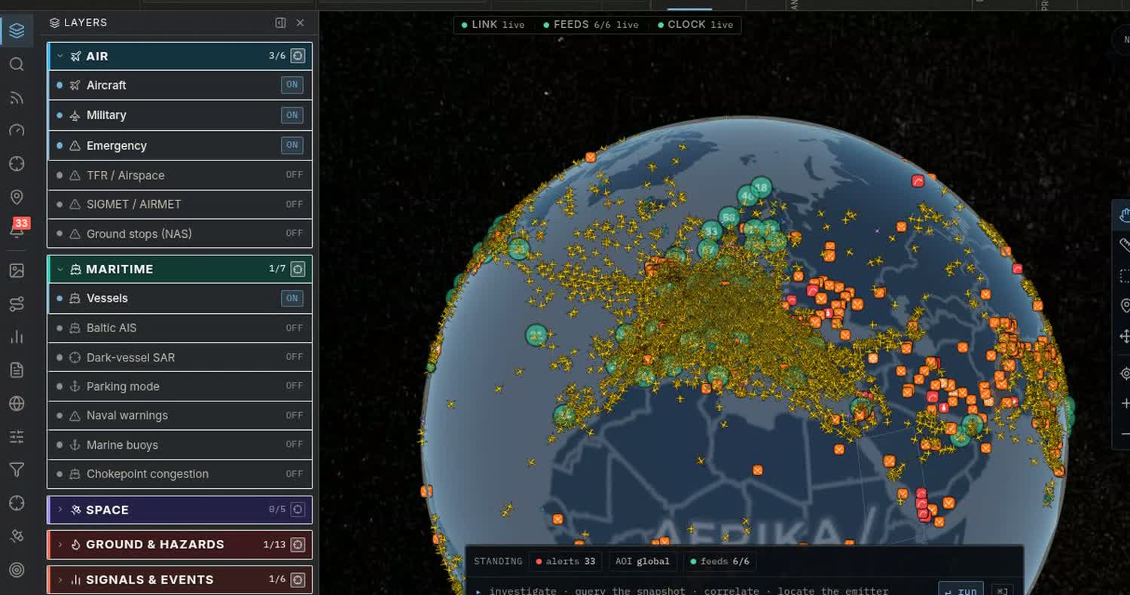This screenshot has height=595, width=1130.
Task: Select the Naval warnings layer row
Action: 179,416
